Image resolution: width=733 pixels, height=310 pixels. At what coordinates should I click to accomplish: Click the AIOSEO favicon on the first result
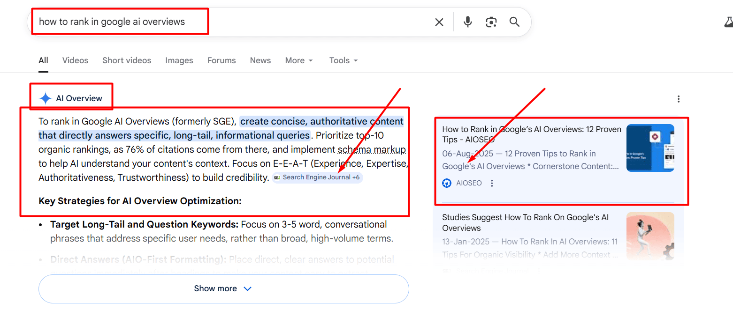[x=446, y=183]
